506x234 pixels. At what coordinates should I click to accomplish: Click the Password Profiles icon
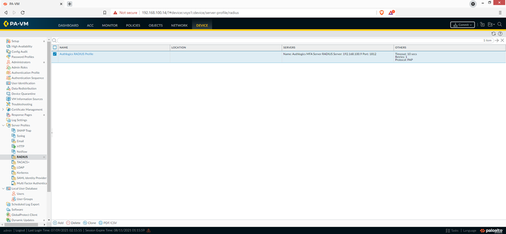tap(8, 56)
